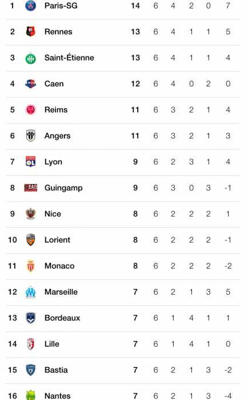Click the Marseille OM logo
248x400 pixels.
(x=30, y=292)
